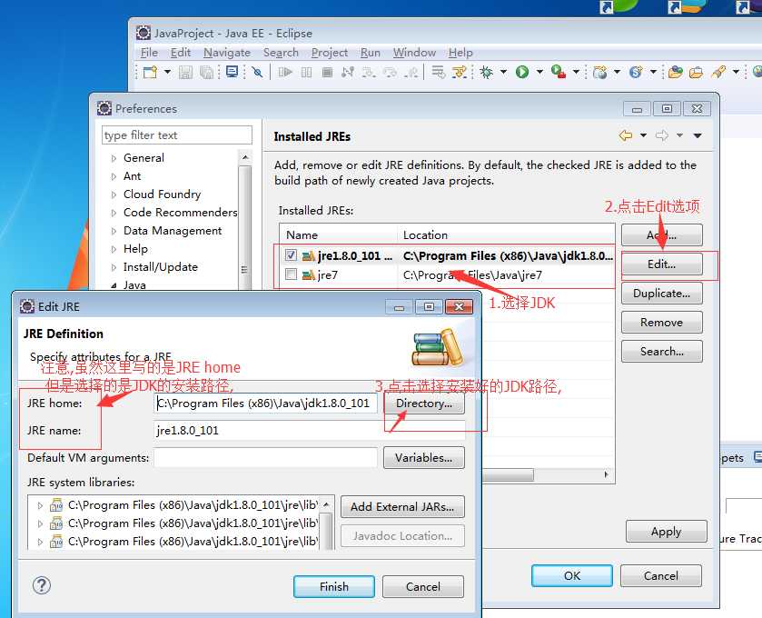Image resolution: width=762 pixels, height=618 pixels.
Task: Expand the Help preferences node
Action: (x=114, y=249)
